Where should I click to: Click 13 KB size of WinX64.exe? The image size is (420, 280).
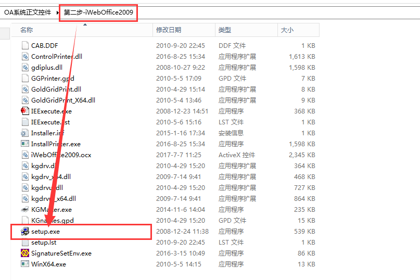pyautogui.click(x=307, y=264)
